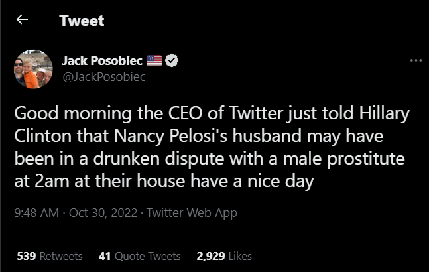Image resolution: width=429 pixels, height=272 pixels.
Task: Show the 2,929 Likes list
Action: click(224, 255)
